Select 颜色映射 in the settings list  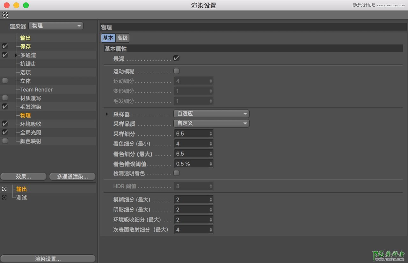(31, 141)
